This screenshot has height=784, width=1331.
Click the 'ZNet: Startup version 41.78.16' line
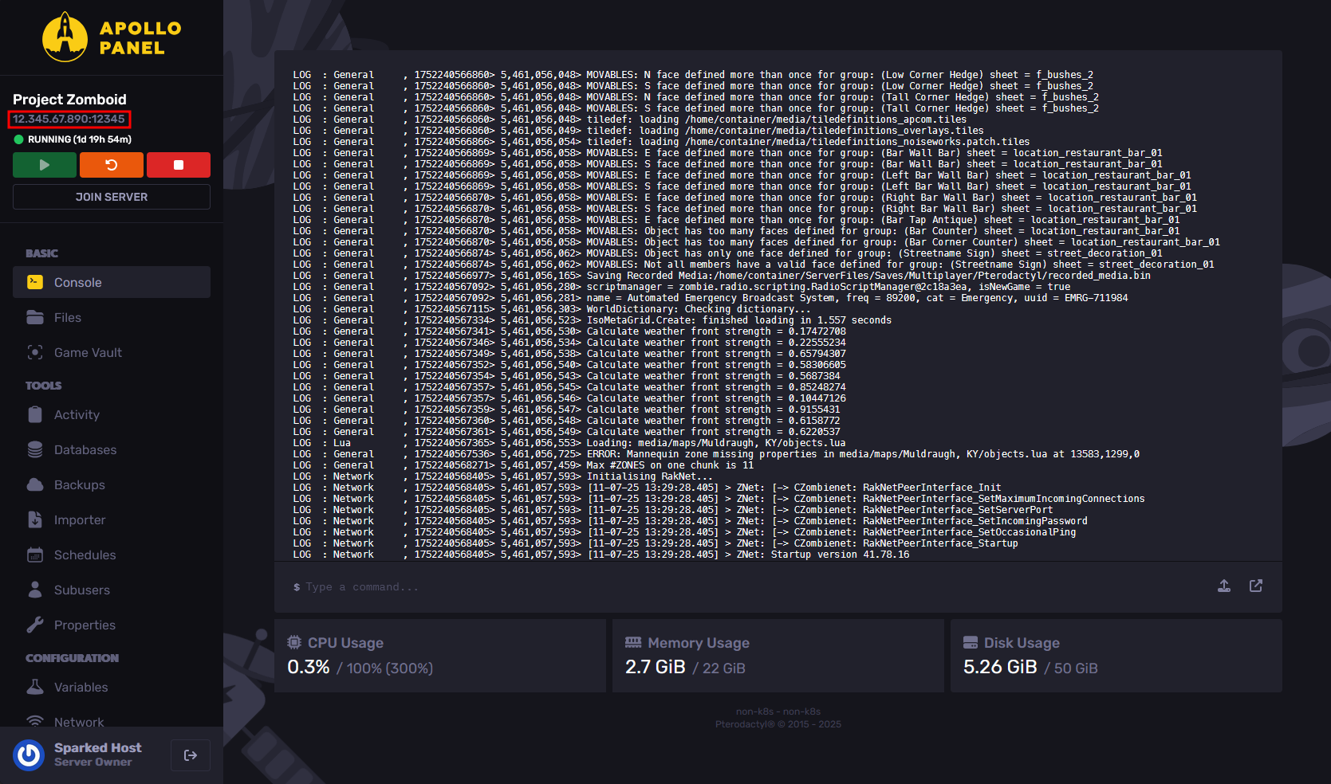[x=601, y=555]
